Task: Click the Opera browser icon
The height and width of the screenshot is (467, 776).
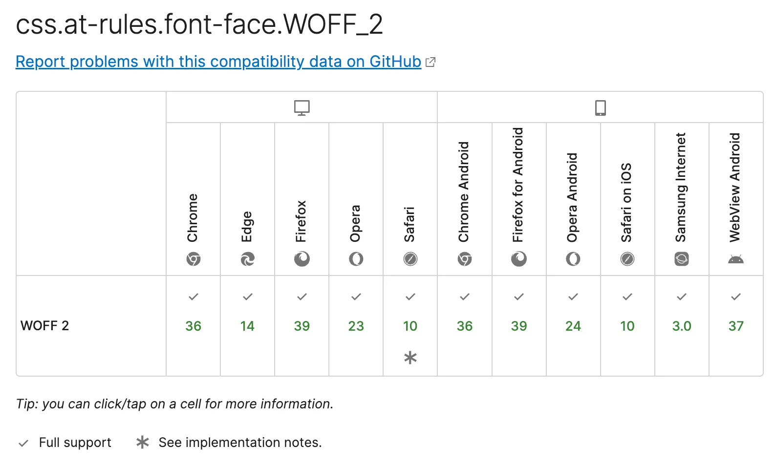Action: coord(356,259)
